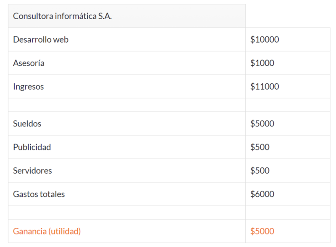This screenshot has width=336, height=247.
Task: Click the $500 amount beside Publicidad
Action: point(260,147)
